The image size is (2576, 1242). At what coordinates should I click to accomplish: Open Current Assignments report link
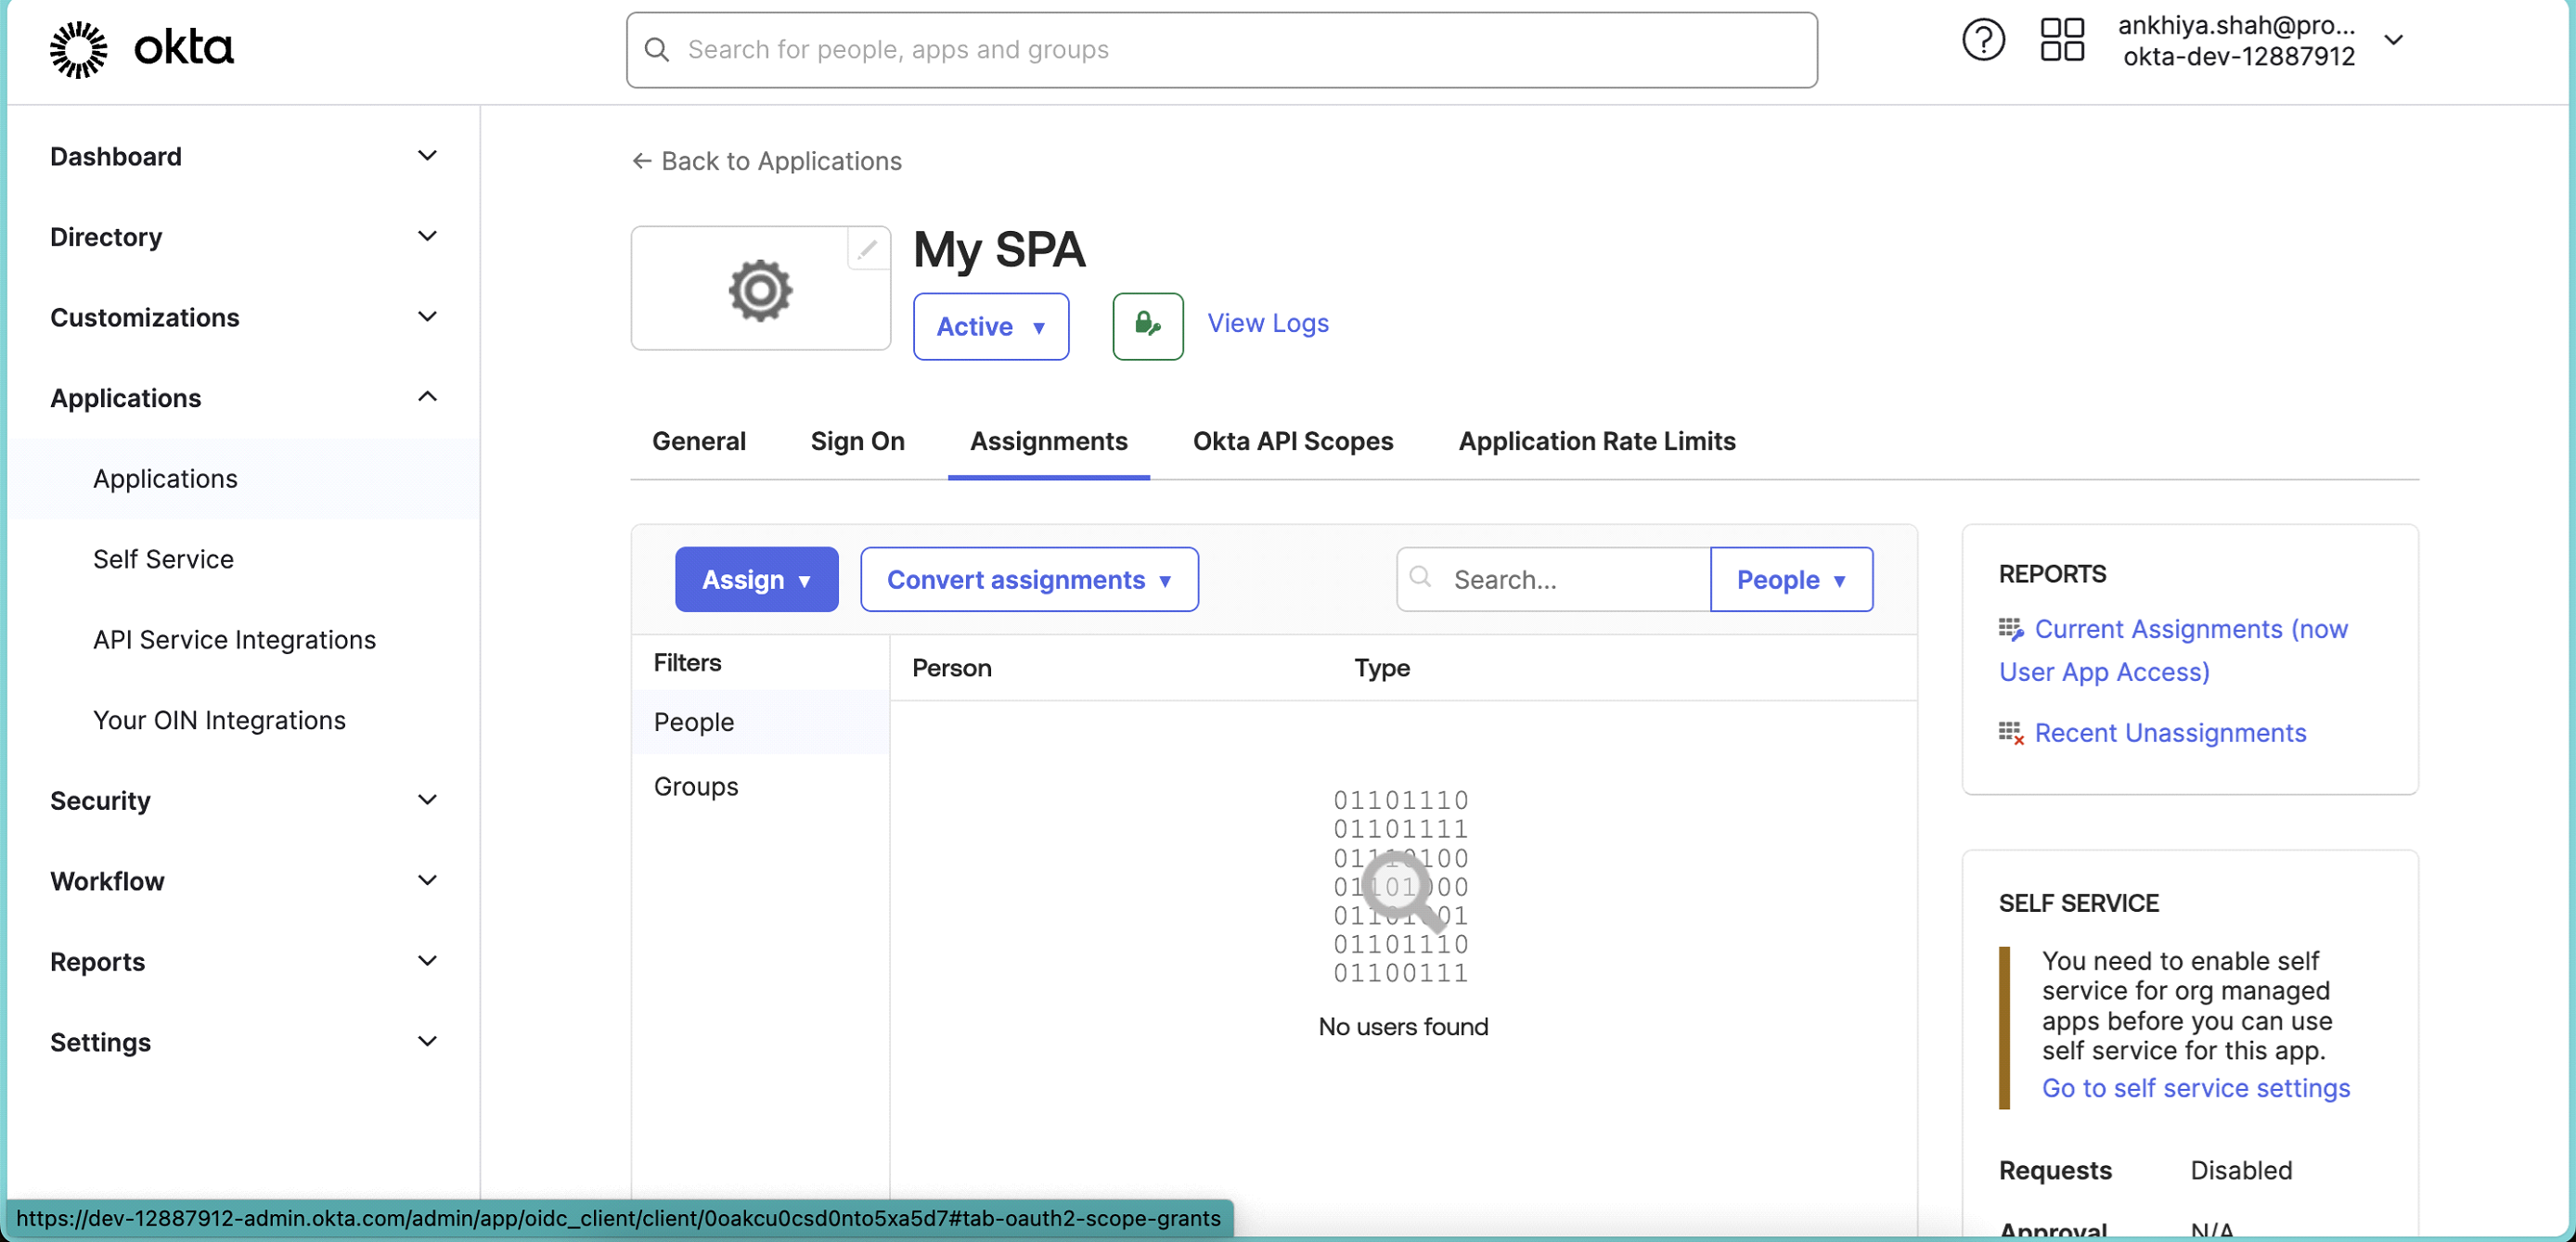tap(2174, 650)
